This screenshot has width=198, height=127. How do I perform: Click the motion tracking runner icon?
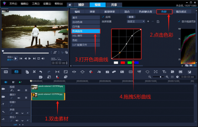coord(139,72)
